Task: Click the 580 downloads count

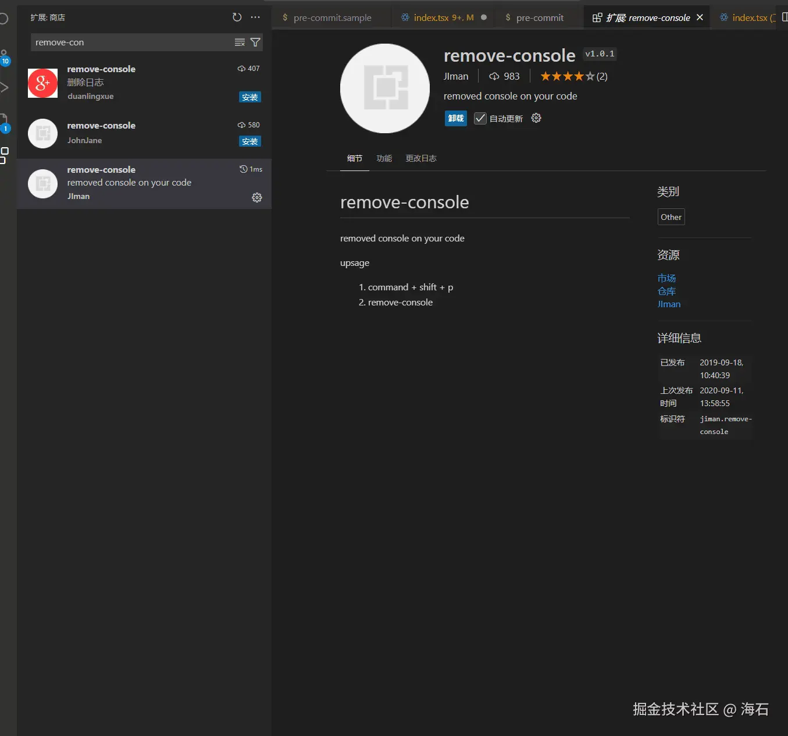Action: (x=249, y=125)
